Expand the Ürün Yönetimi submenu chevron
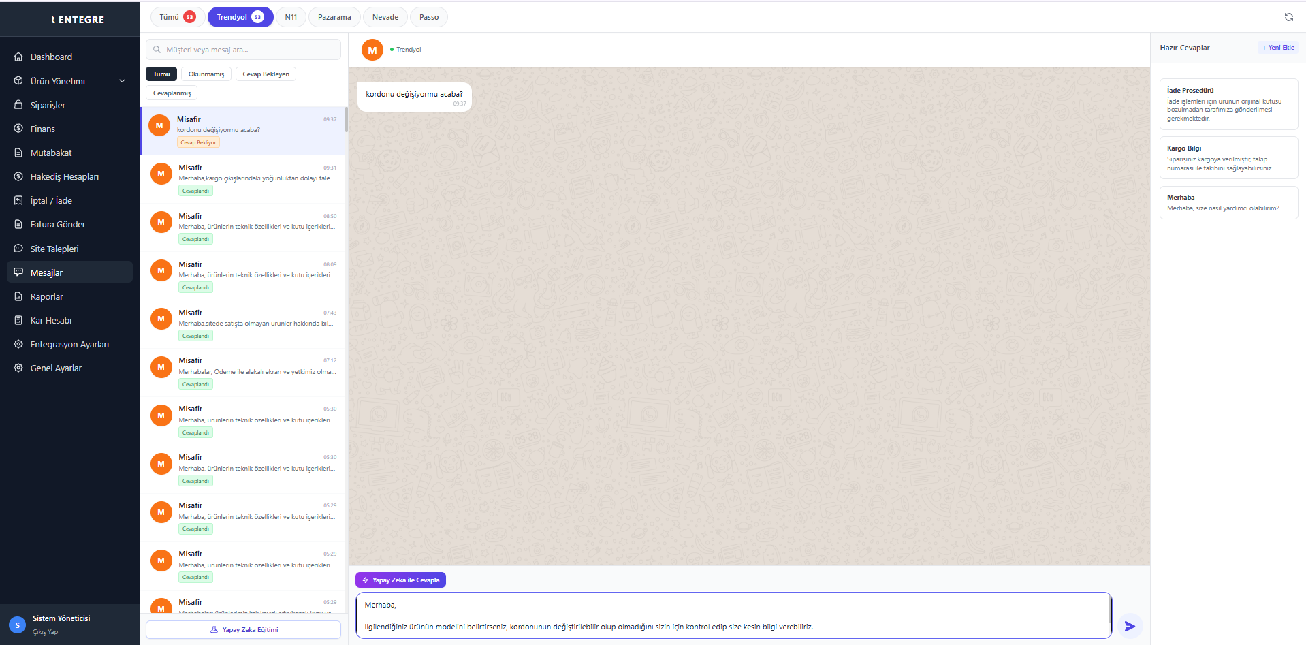This screenshot has width=1306, height=645. (123, 81)
